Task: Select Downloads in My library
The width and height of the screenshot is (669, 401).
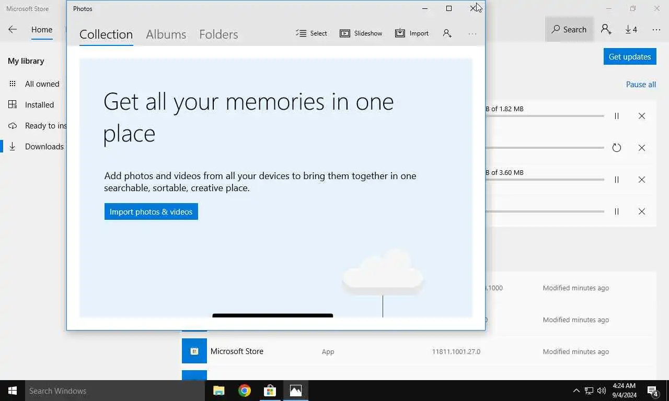Action: (x=33, y=147)
